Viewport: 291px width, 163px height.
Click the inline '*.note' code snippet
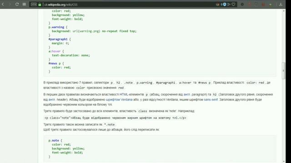[110, 125]
